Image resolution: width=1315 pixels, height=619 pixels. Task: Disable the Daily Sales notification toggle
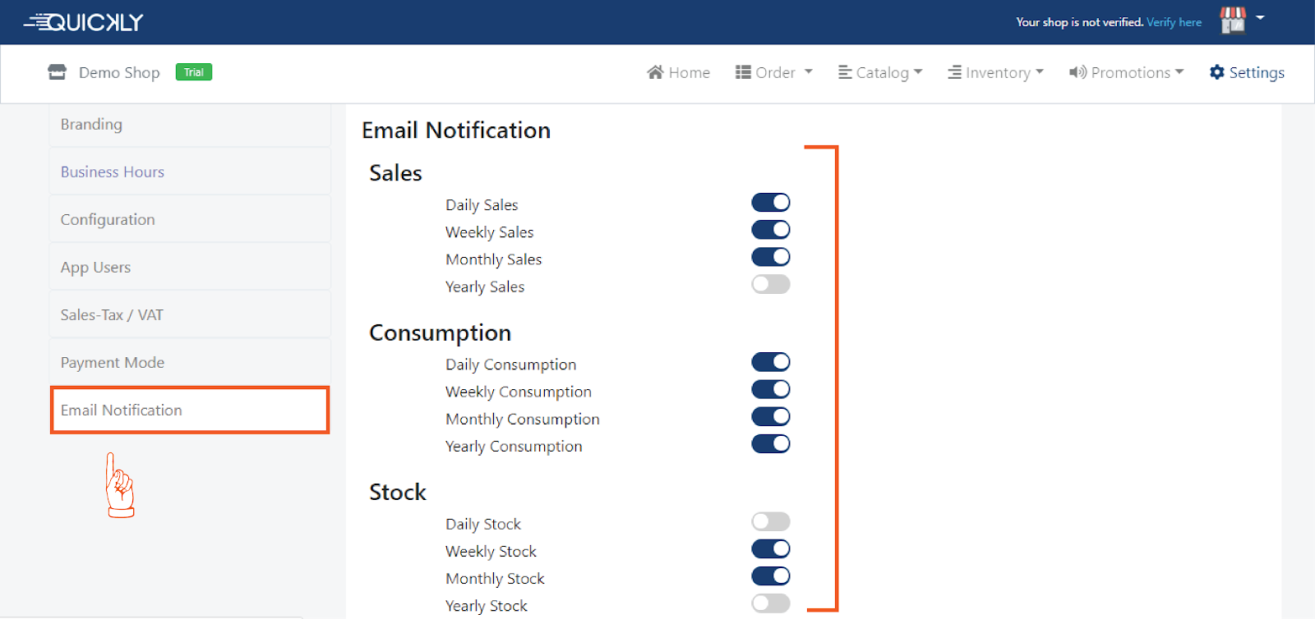click(770, 203)
